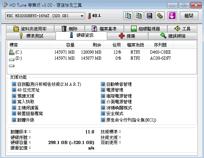Close the HD Tune window
The width and height of the screenshot is (204, 158).
196,5
